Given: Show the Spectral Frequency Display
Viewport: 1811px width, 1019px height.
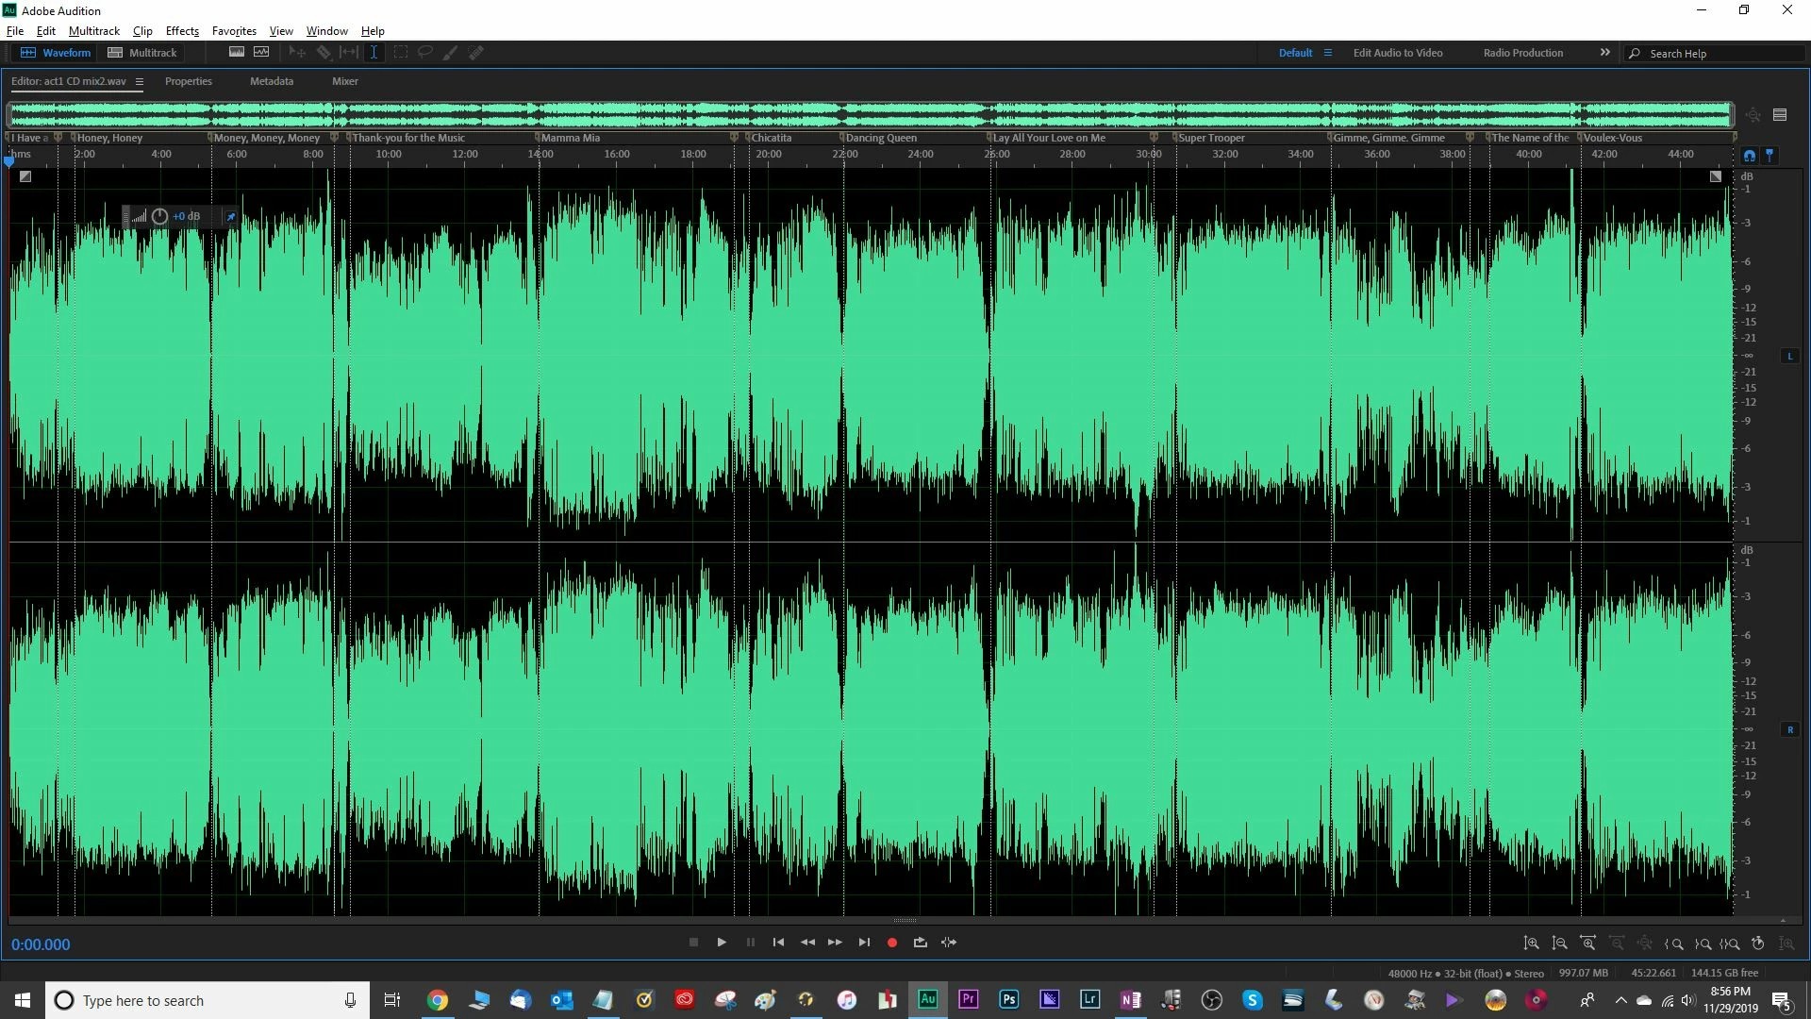Looking at the screenshot, I should point(237,53).
